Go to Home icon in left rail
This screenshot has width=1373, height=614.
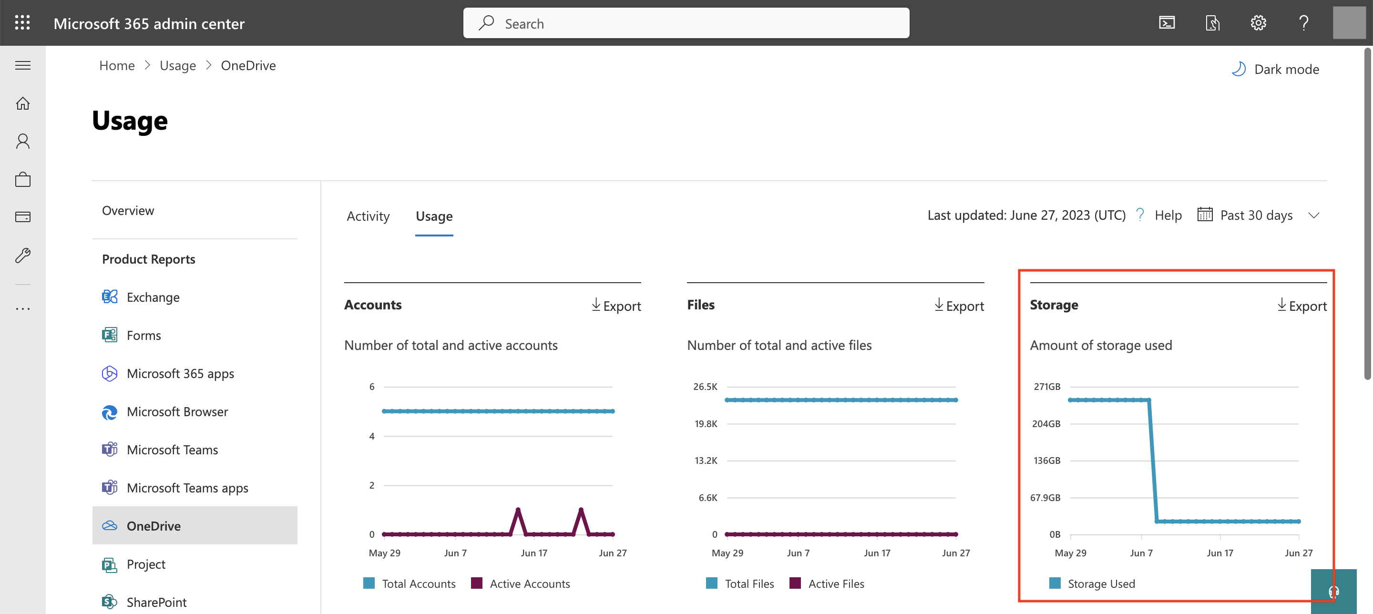(x=22, y=103)
